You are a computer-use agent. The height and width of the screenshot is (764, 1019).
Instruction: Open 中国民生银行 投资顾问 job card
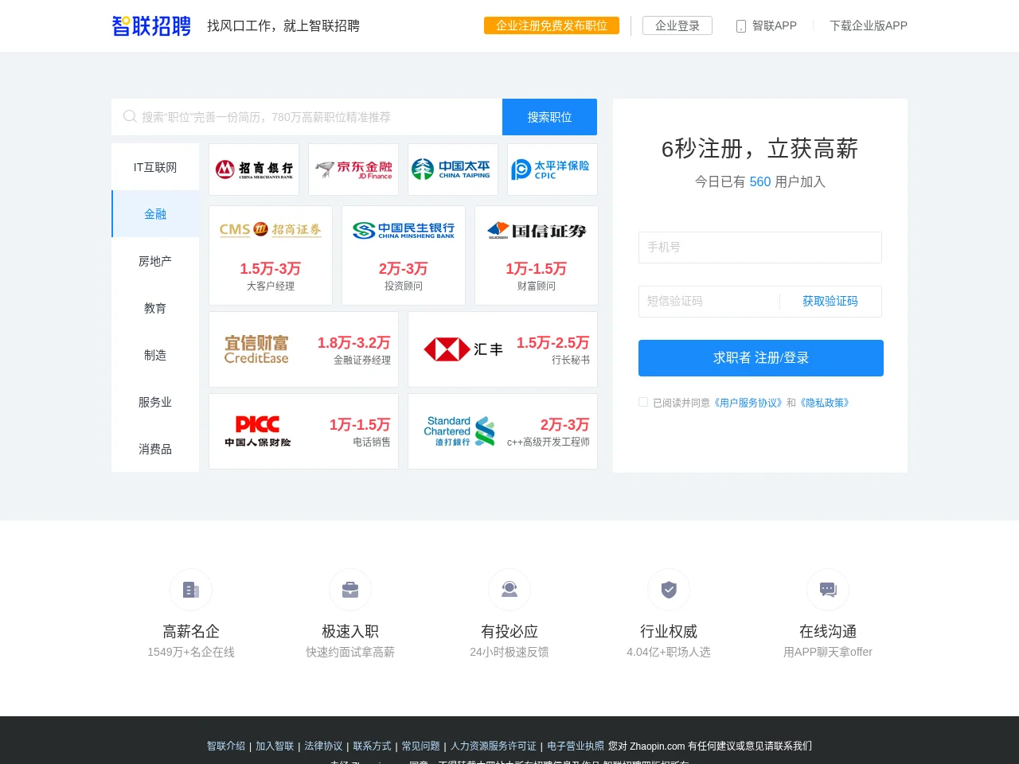click(404, 255)
